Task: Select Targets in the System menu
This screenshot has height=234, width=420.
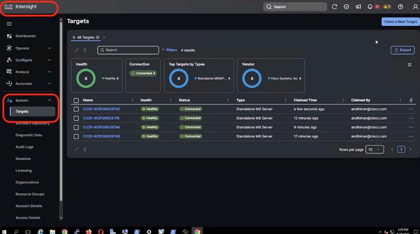Action: [32, 111]
